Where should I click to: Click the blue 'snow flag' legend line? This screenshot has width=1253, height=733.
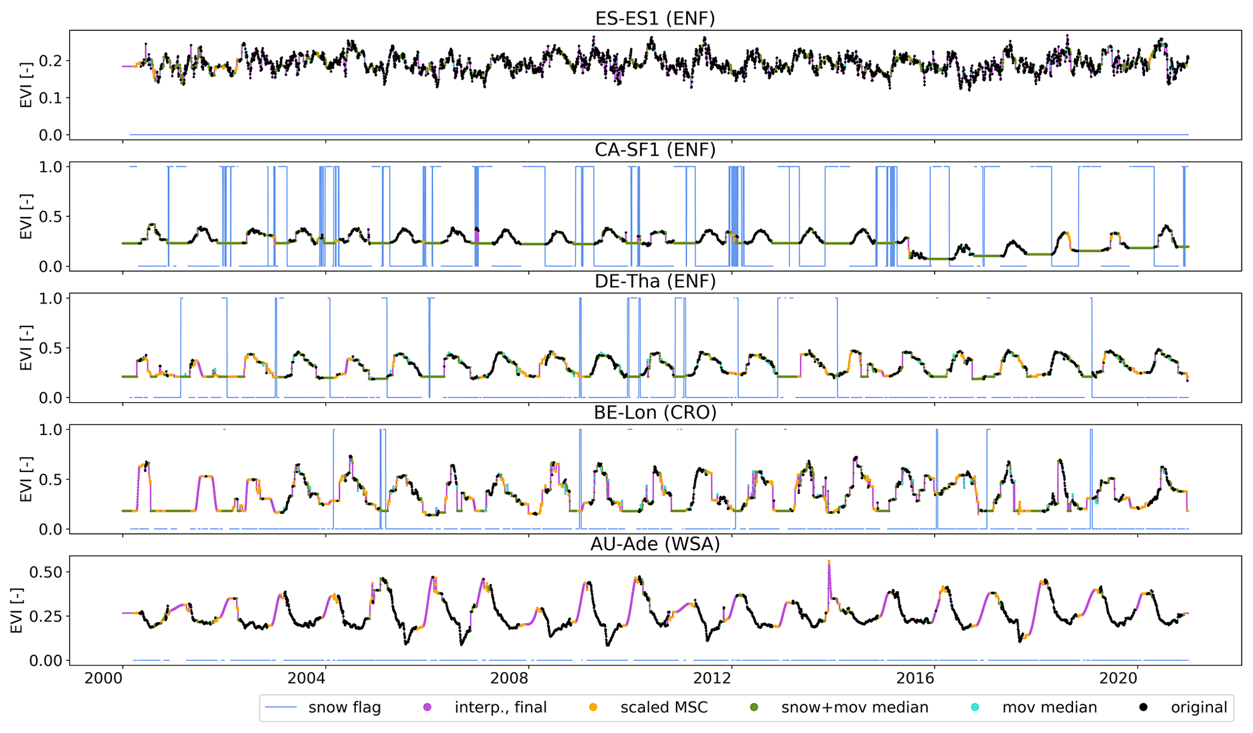281,708
